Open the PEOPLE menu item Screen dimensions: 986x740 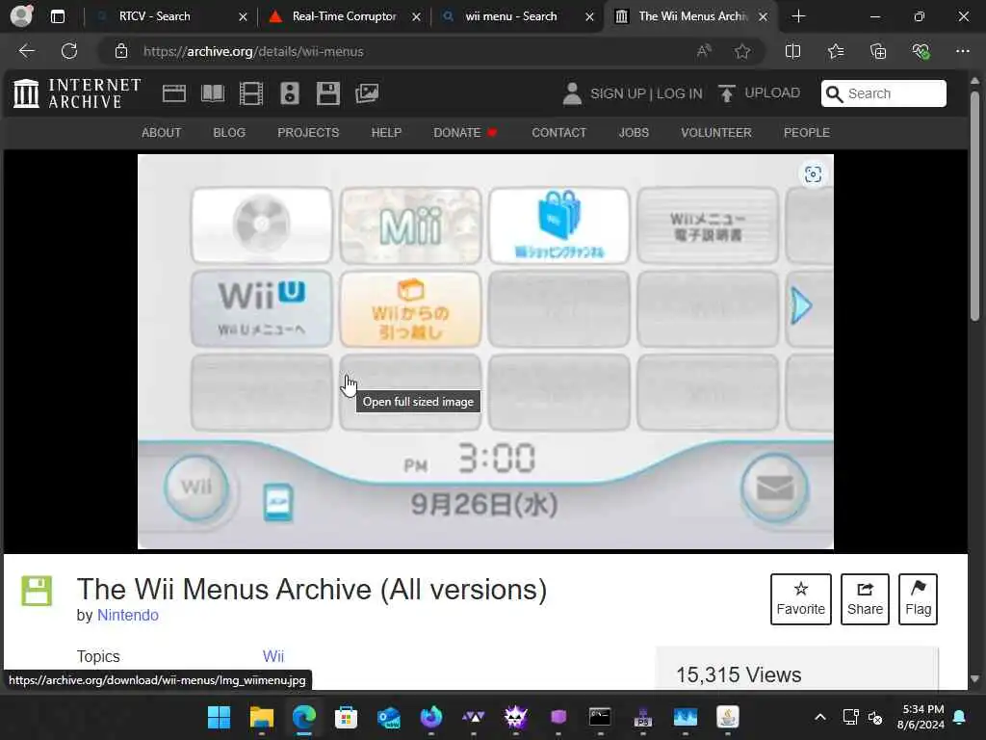[x=806, y=133]
